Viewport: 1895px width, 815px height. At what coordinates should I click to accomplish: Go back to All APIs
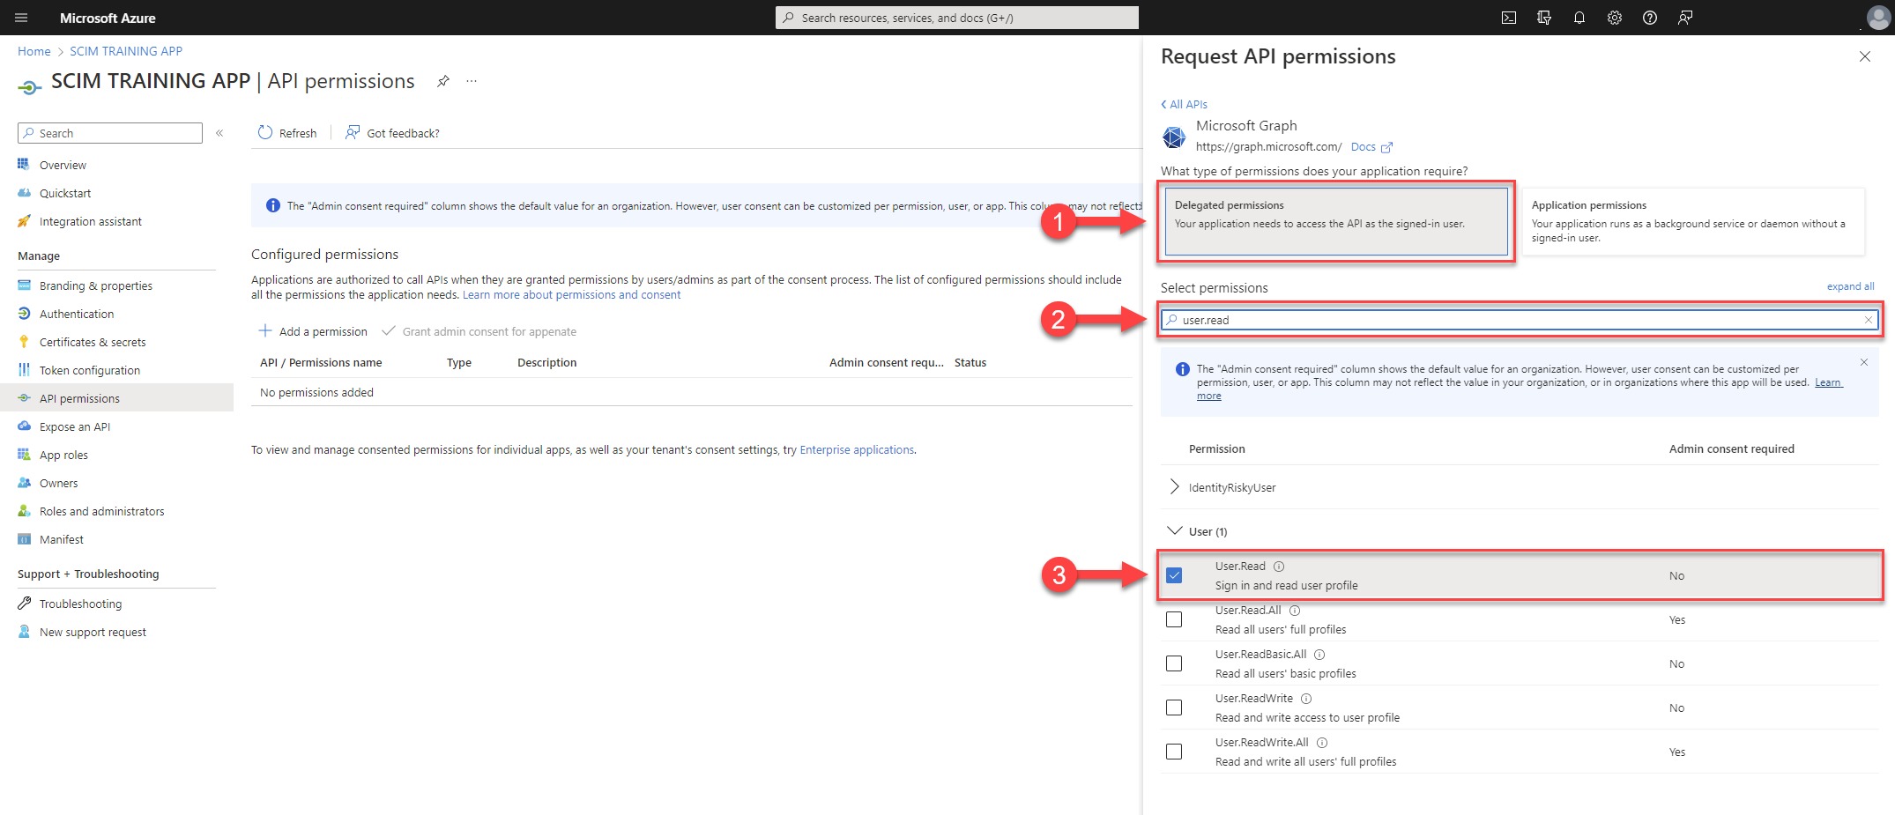pos(1185,104)
